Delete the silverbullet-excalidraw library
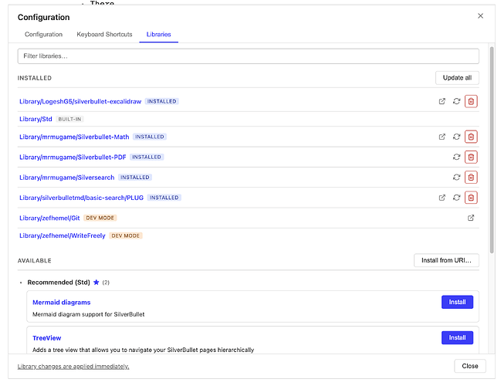 click(x=471, y=101)
